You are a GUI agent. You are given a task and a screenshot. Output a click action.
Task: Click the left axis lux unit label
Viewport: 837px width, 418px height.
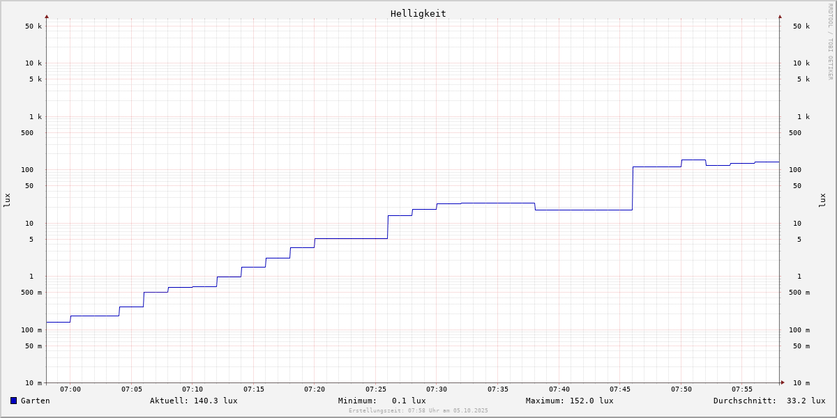click(x=7, y=200)
